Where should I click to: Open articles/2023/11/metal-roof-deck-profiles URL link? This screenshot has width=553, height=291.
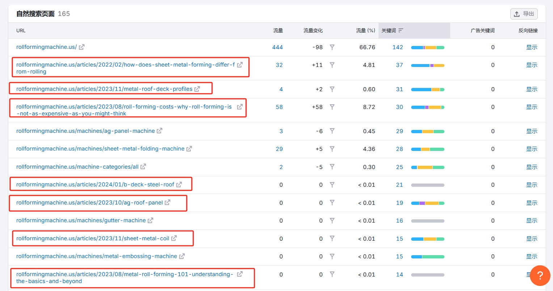[x=104, y=89]
